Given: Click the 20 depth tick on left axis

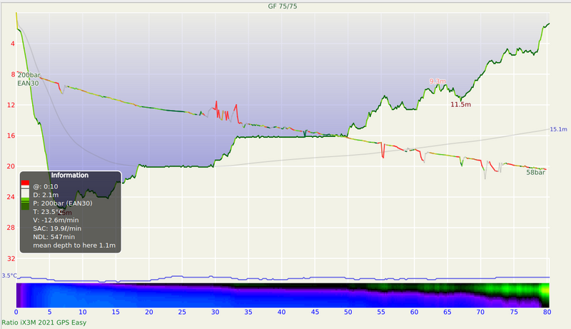Looking at the screenshot, I should click(x=11, y=166).
